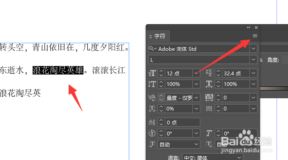This screenshot has height=160, width=288.
Task: Open the kerning 量度 dropdown
Action: pyautogui.click(x=196, y=98)
